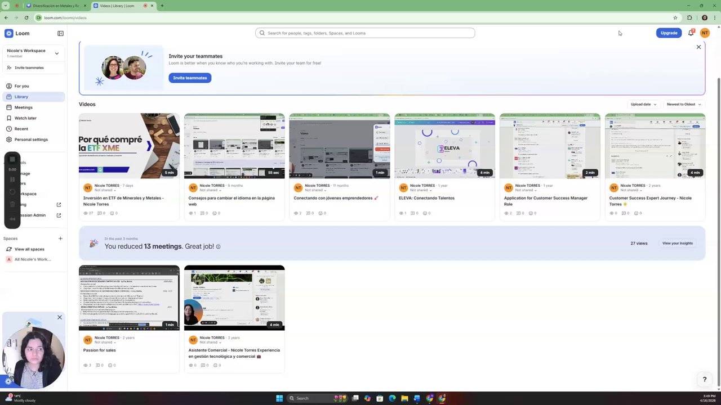The width and height of the screenshot is (721, 405).
Task: View reactions on Inversión en ETF video
Action: [114, 213]
